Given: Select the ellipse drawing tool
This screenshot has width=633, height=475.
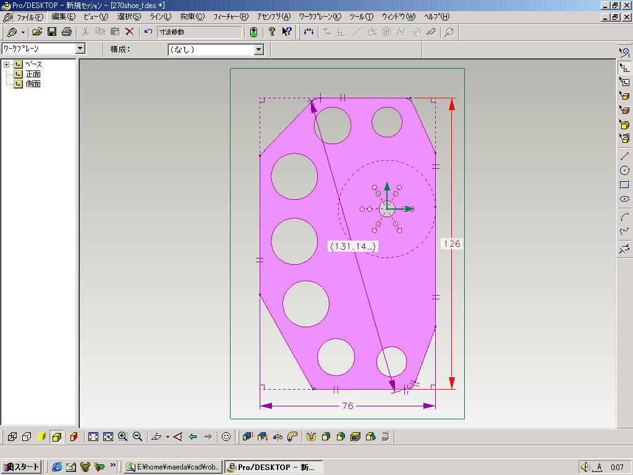Looking at the screenshot, I should 624,199.
